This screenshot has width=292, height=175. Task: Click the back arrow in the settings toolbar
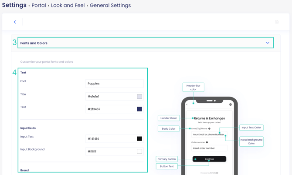tap(15, 22)
